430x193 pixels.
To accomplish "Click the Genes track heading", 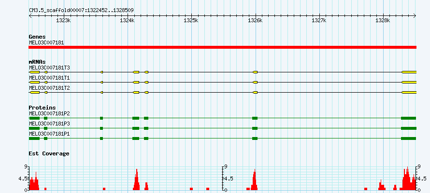I will tap(37, 37).
